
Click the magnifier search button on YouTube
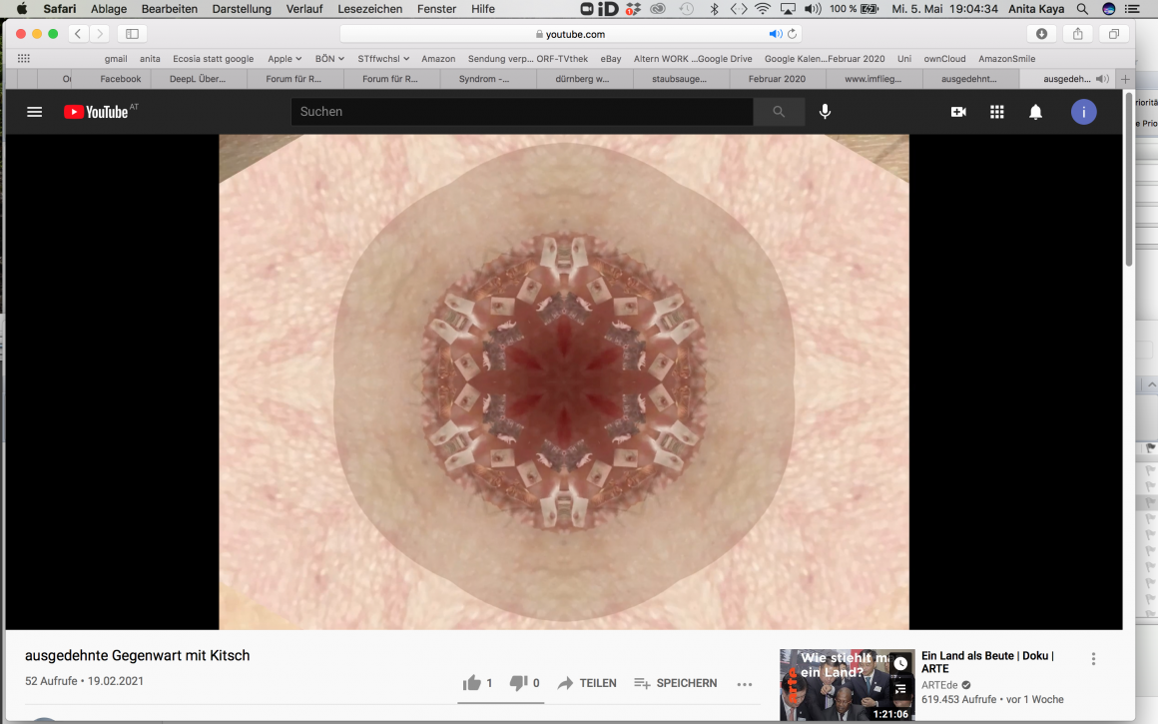pyautogui.click(x=779, y=112)
